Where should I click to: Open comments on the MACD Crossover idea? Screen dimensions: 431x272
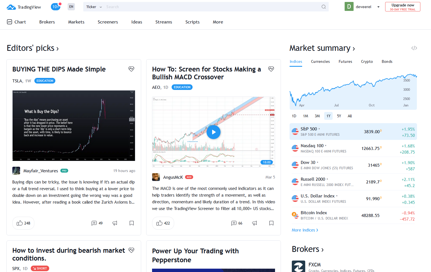tap(237, 223)
